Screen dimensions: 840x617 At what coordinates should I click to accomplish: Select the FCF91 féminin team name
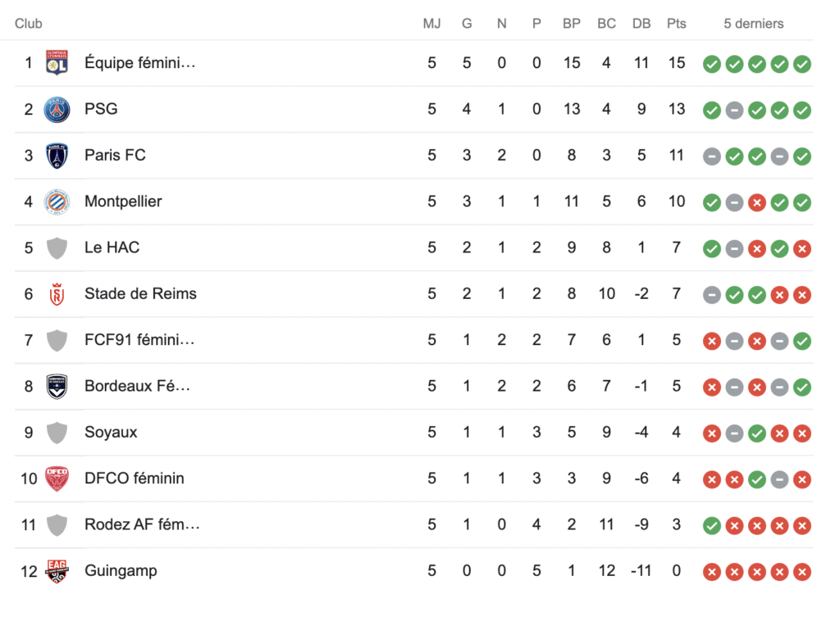139,339
